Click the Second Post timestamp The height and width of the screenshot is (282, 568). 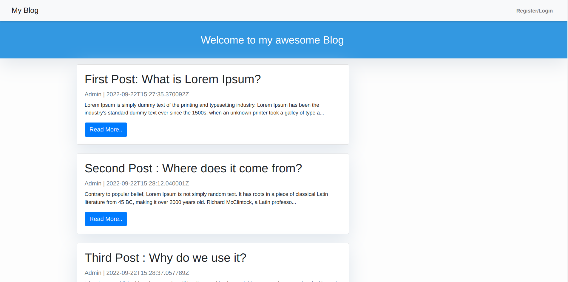click(147, 183)
